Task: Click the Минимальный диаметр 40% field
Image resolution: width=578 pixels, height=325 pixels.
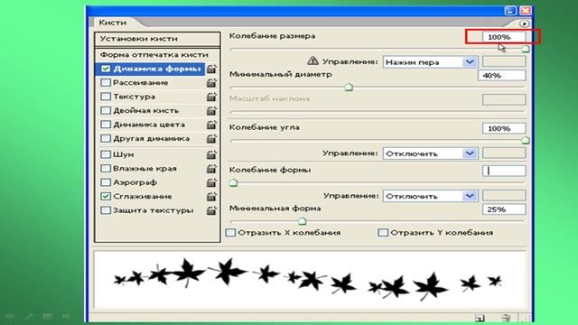Action: tap(502, 76)
